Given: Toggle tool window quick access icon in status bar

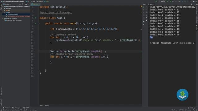Looking at the screenshot, I should 1,110.
